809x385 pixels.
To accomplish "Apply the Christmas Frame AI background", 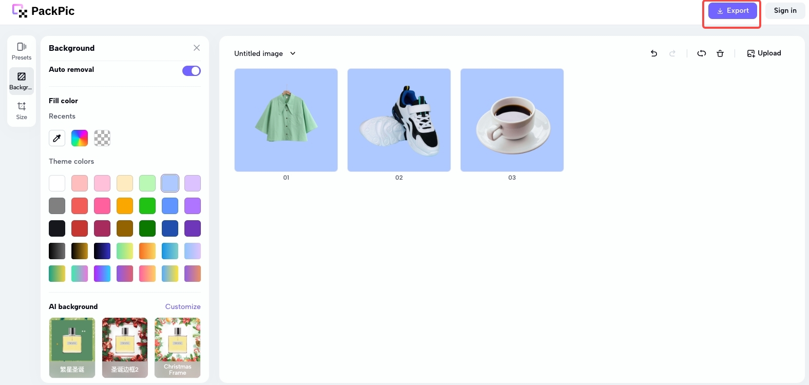I will [178, 348].
